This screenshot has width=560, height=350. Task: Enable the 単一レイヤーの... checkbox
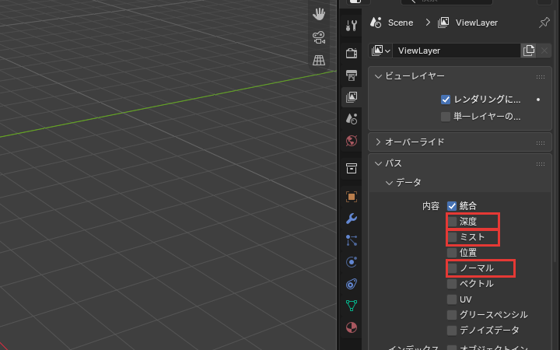446,117
